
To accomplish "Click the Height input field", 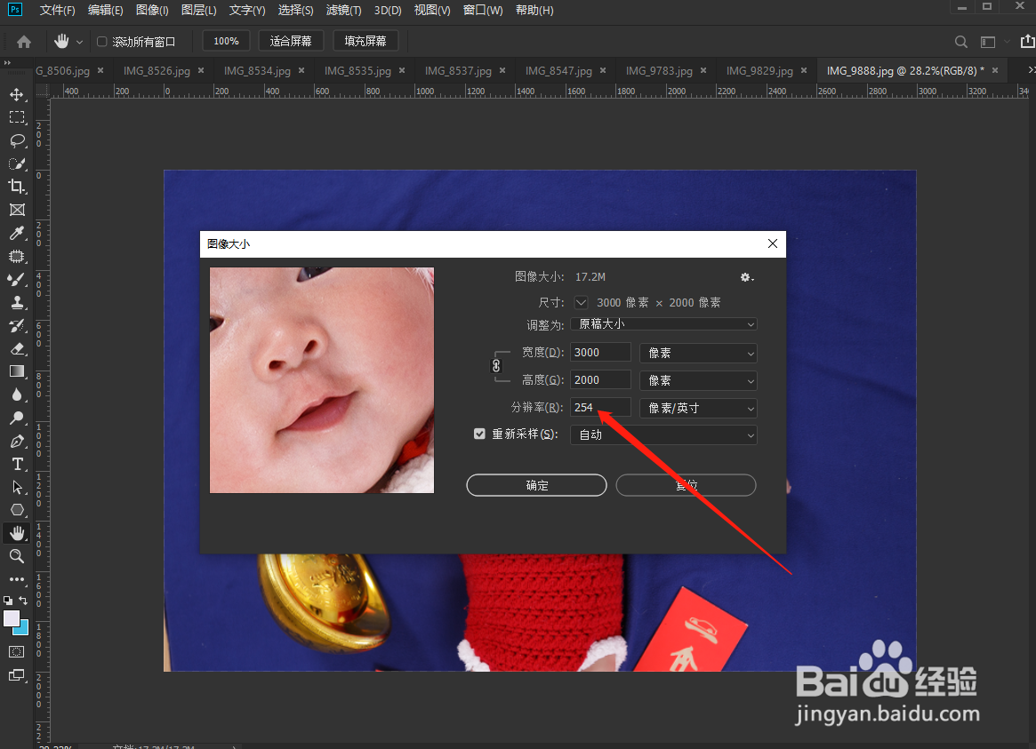I will pos(600,380).
